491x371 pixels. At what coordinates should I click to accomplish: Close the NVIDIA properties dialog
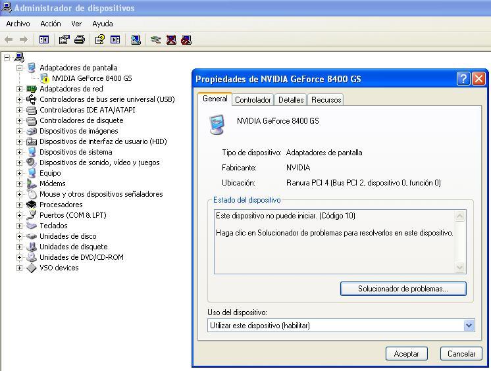click(x=478, y=78)
